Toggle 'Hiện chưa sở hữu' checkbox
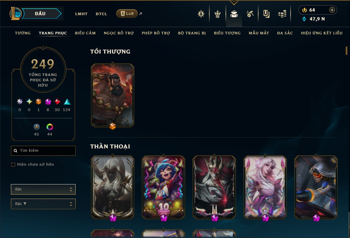 coord(13,165)
